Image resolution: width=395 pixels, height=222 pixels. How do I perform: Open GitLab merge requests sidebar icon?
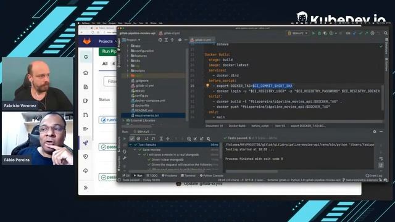(x=86, y=115)
